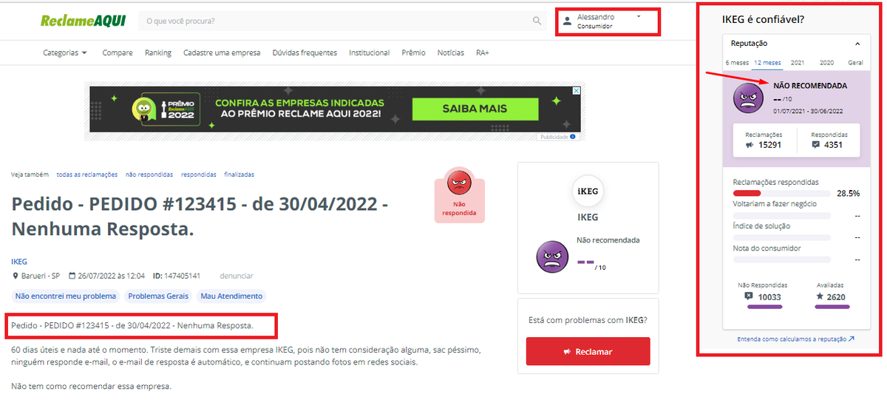Screen dimensions: 887x414
Task: Click the Mau Atendimento tag
Action: [x=231, y=296]
